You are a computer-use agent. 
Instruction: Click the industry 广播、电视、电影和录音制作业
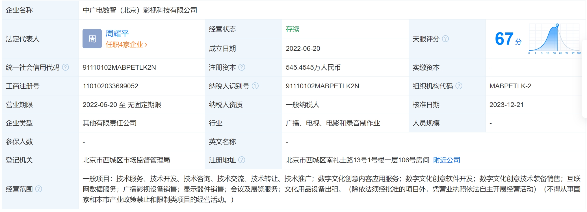pos(333,123)
